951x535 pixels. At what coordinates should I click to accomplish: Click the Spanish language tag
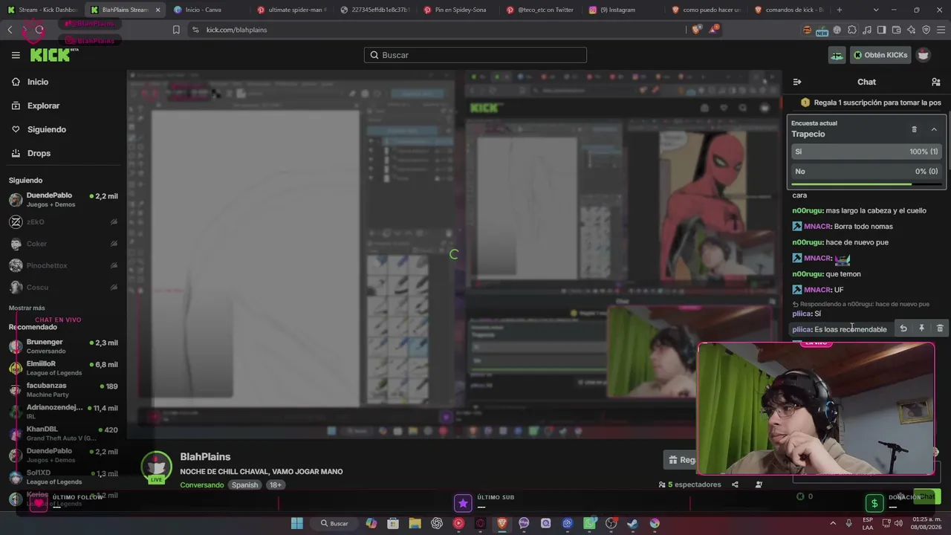coord(244,485)
